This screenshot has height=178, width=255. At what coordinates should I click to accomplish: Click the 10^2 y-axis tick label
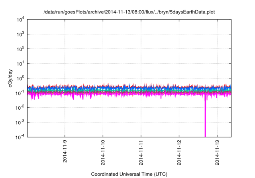(20, 49)
